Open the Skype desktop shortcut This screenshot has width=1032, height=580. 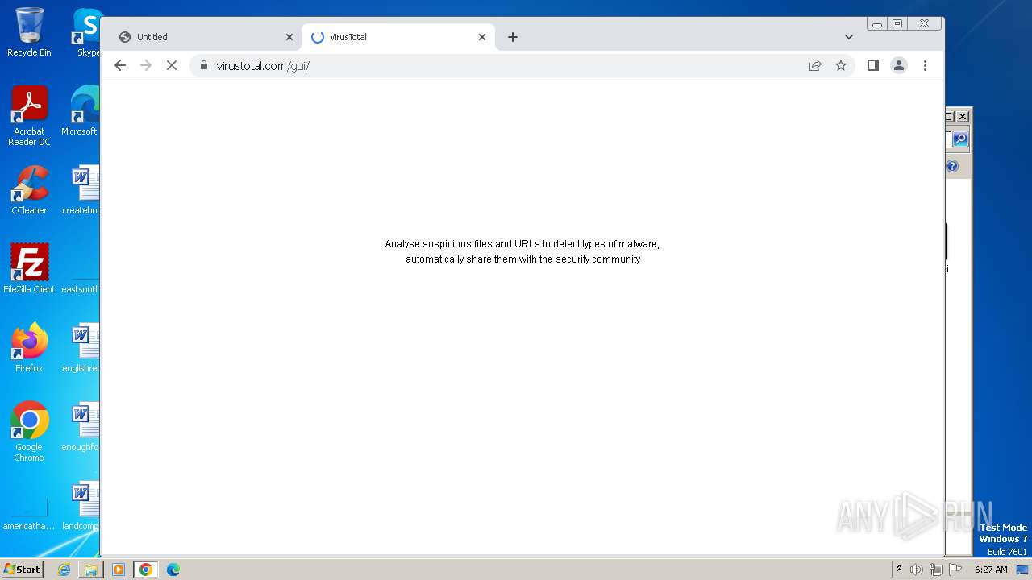pos(87,32)
